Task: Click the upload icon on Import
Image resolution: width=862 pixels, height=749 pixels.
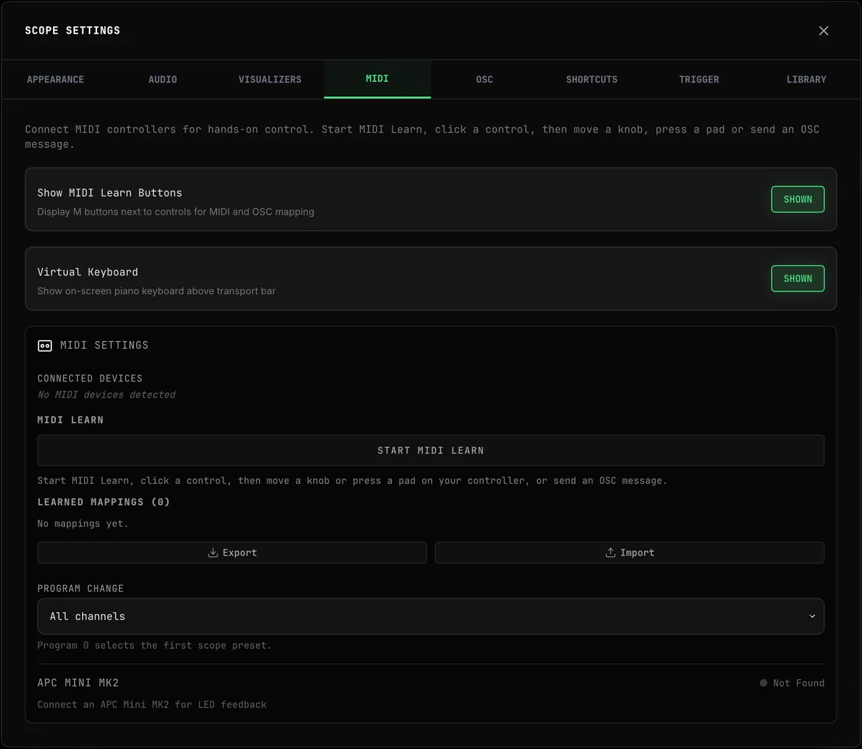Action: click(x=610, y=552)
